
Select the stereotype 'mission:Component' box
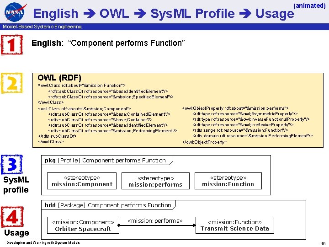(x=82, y=181)
